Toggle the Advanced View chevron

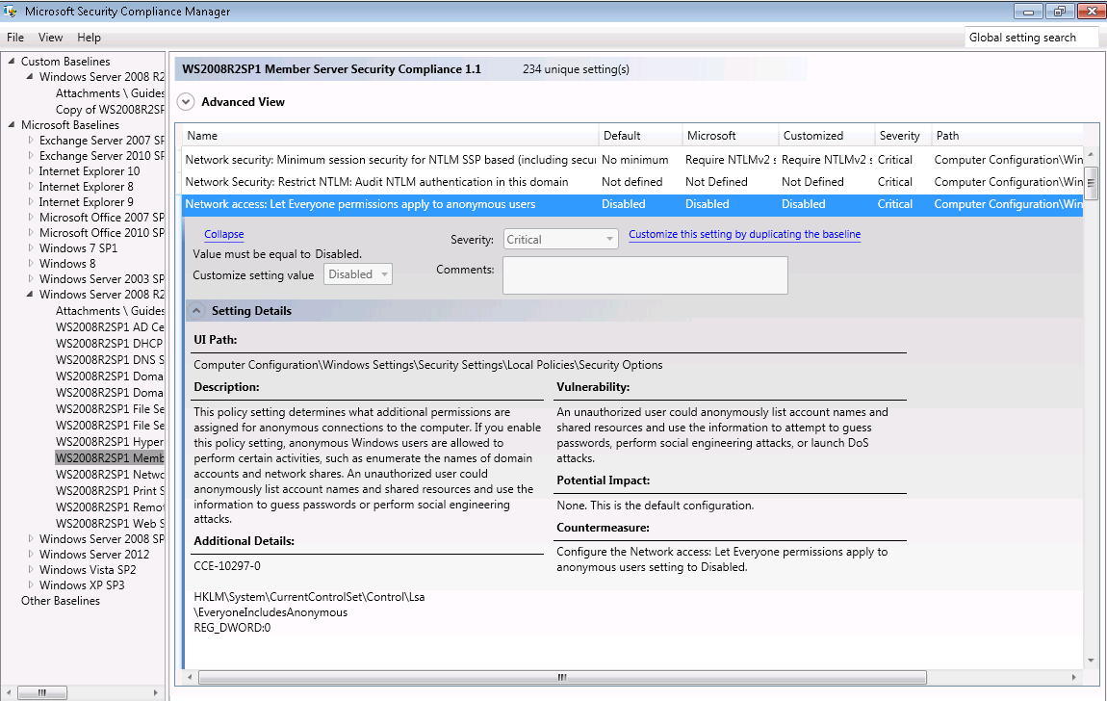186,102
